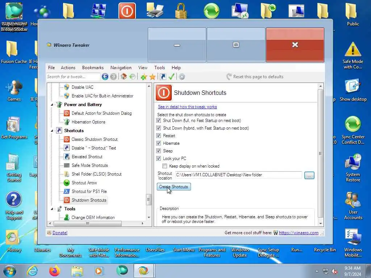Collapse the Power and Battery category

pyautogui.click(x=52, y=105)
